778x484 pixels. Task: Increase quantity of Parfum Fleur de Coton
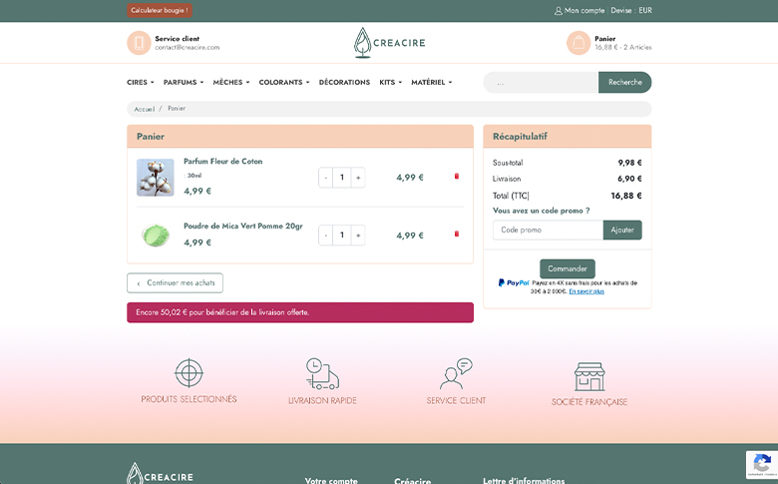pyautogui.click(x=358, y=178)
